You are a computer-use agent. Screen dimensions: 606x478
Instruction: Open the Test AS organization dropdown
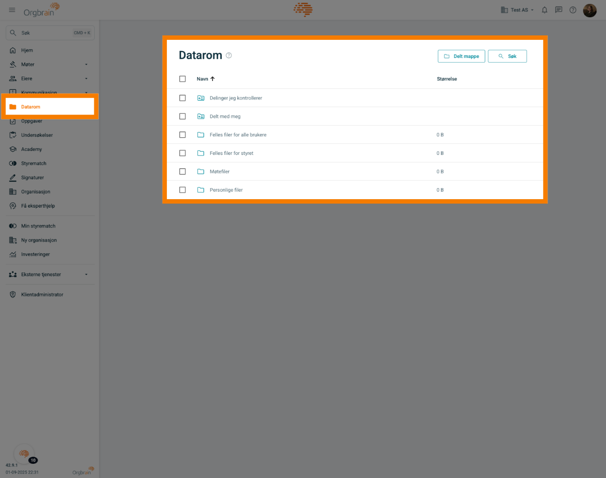517,10
